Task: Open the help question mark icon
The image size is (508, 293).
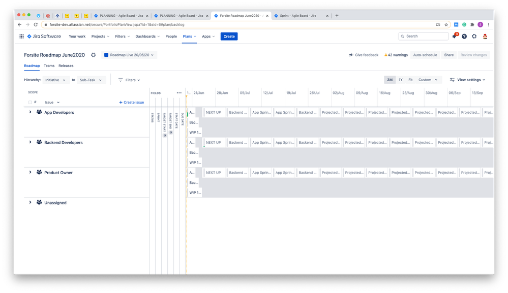Action: tap(464, 37)
